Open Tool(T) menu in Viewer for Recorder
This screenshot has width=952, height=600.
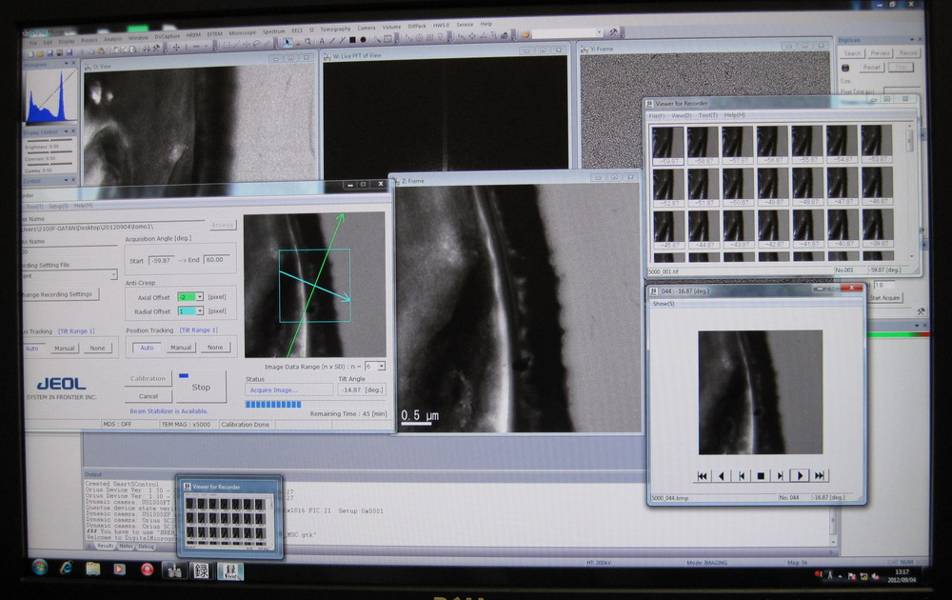point(708,115)
